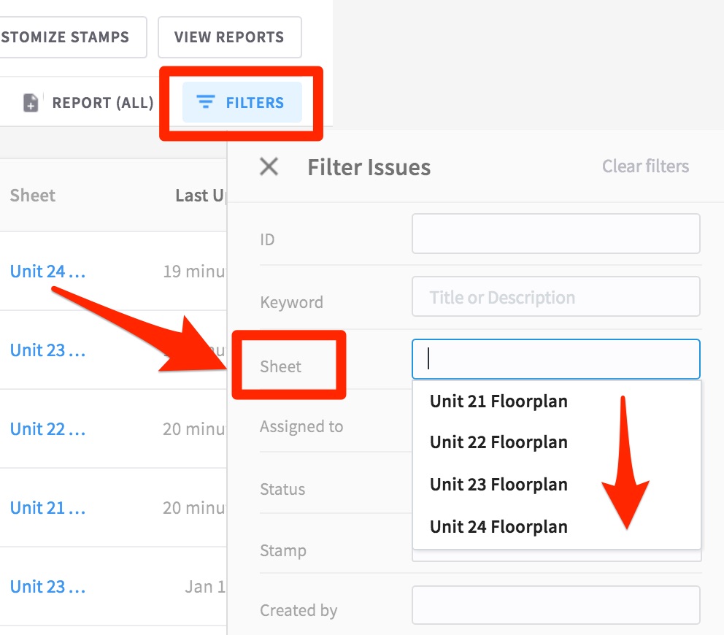Click the 19 minutes timestamp cell
Viewport: 724px width, 635px height.
[194, 272]
